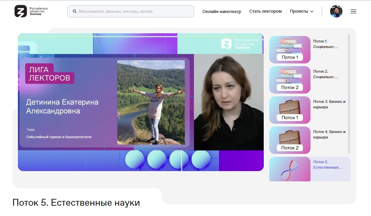Open the briefcase thumbnail for Поток 3
The width and height of the screenshot is (371, 216).
[x=290, y=110]
